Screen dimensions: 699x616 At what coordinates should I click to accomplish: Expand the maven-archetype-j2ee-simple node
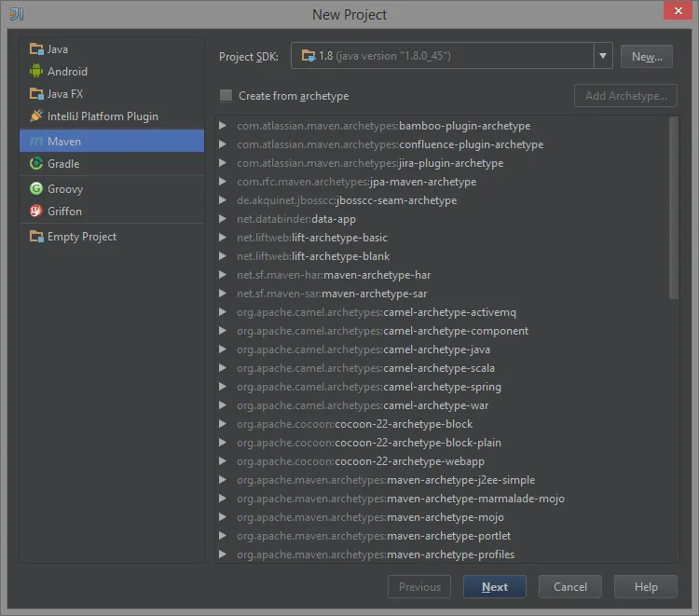223,480
